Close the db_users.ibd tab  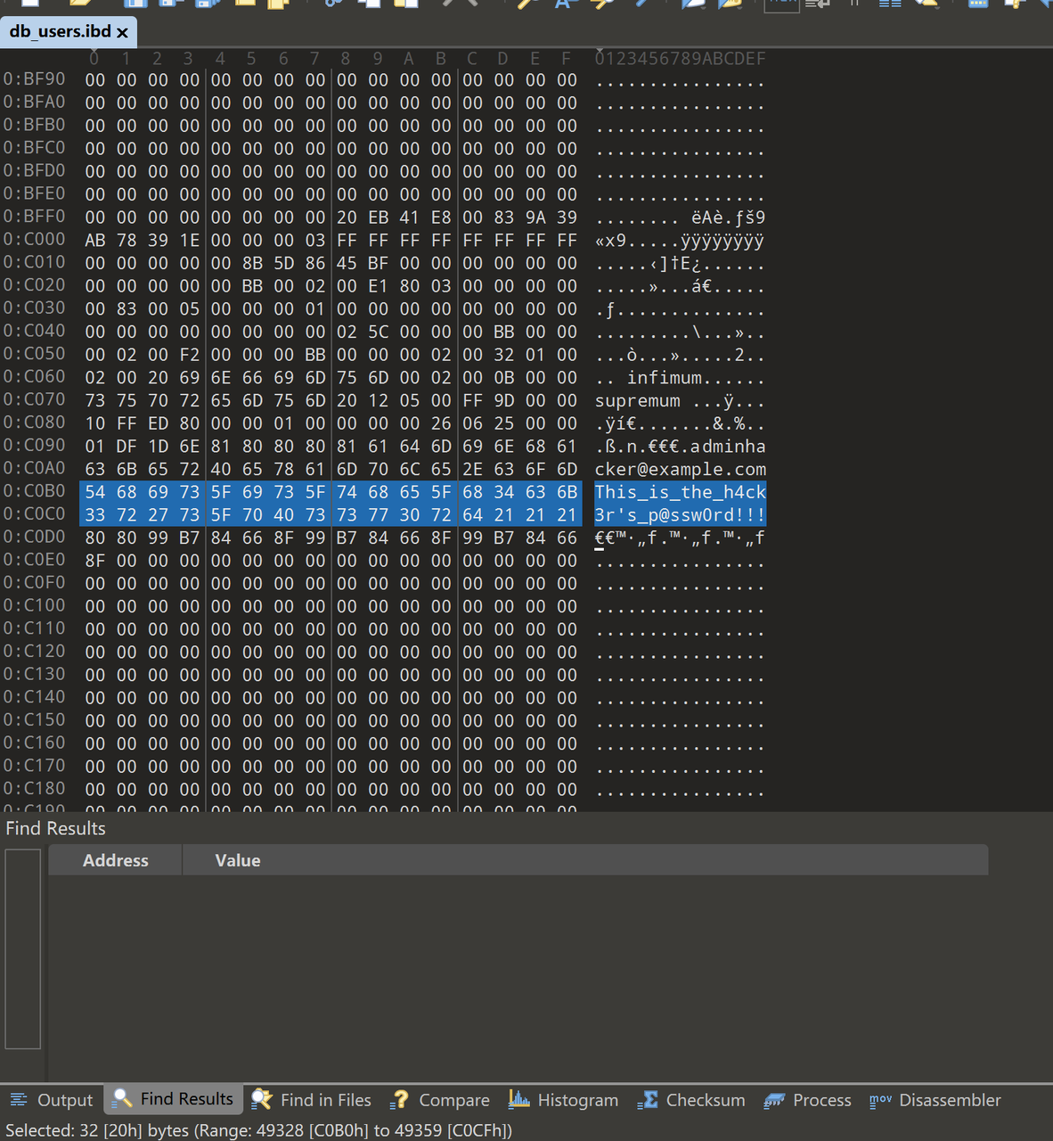[123, 33]
